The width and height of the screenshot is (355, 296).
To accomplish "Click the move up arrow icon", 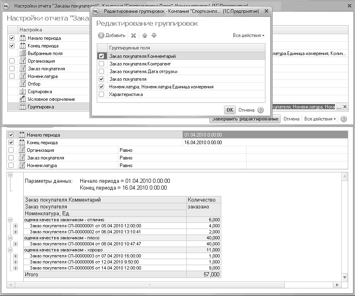I will 145,36.
